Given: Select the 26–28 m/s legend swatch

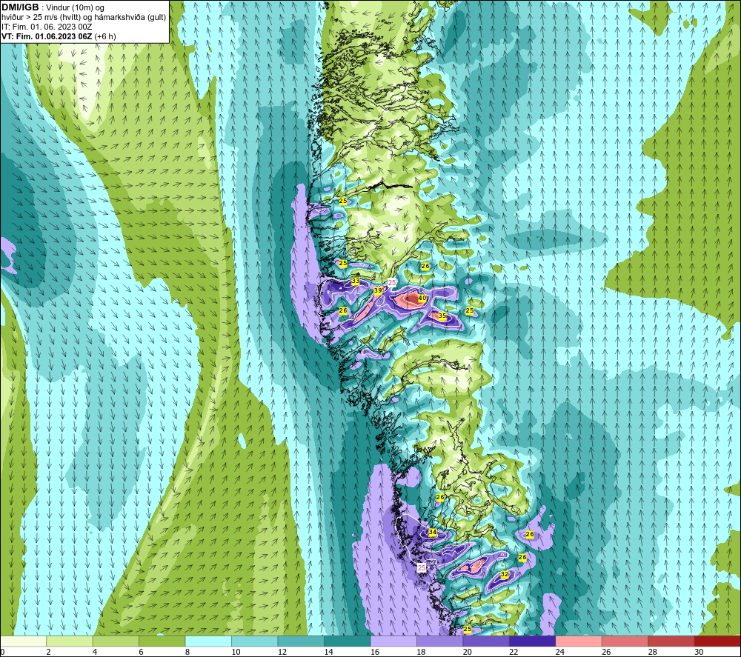Looking at the screenshot, I should [x=625, y=641].
